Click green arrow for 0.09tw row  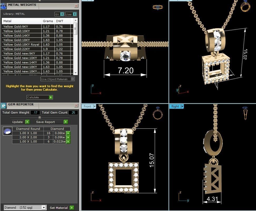68,137
